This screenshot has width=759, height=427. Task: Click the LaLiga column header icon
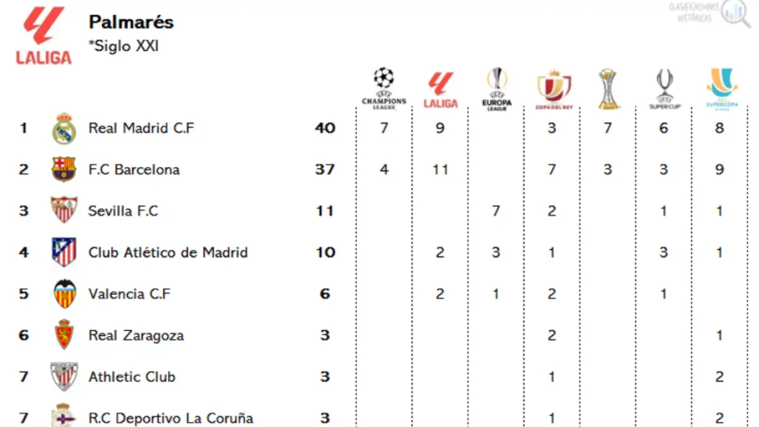coord(440,90)
